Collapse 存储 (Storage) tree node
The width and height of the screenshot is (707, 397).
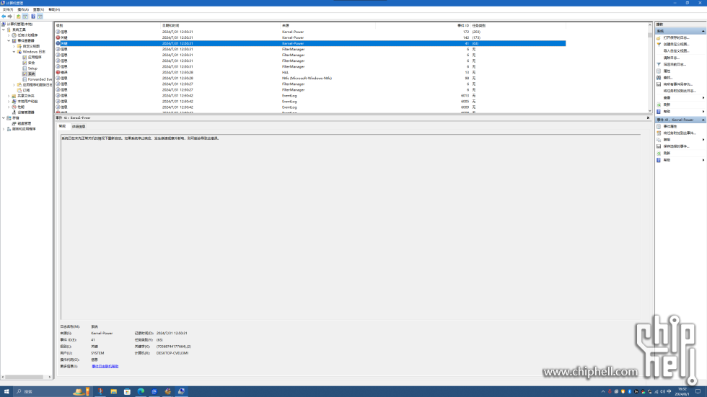pos(4,118)
